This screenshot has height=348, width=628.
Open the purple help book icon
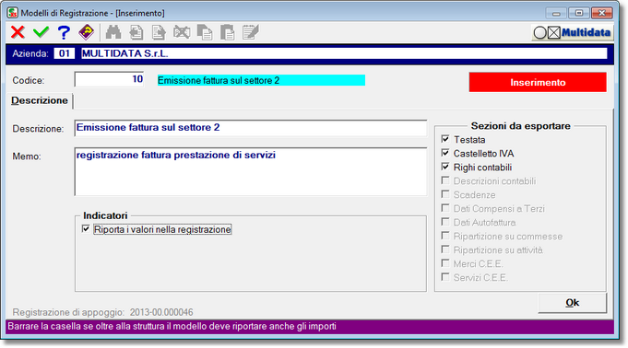pos(87,32)
